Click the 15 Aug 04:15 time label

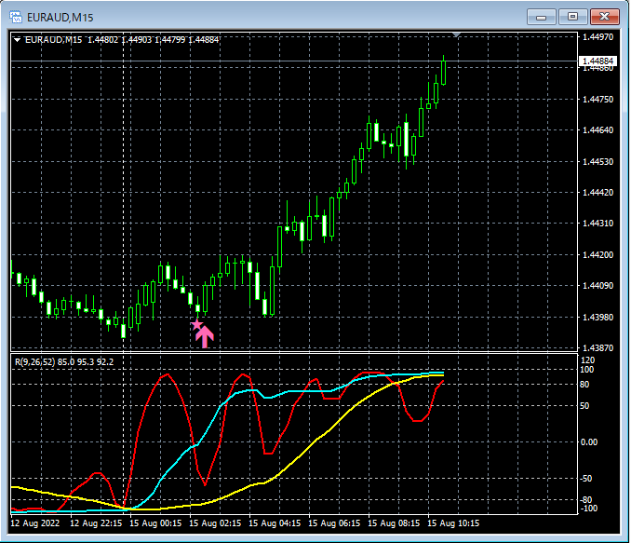pyautogui.click(x=275, y=523)
